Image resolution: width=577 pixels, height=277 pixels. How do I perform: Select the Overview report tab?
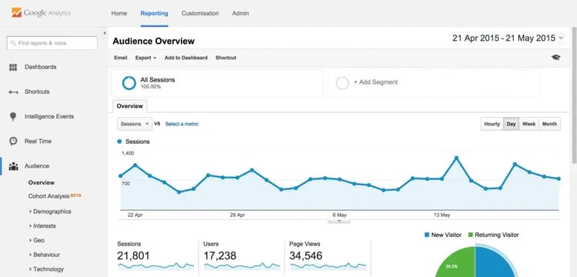129,106
